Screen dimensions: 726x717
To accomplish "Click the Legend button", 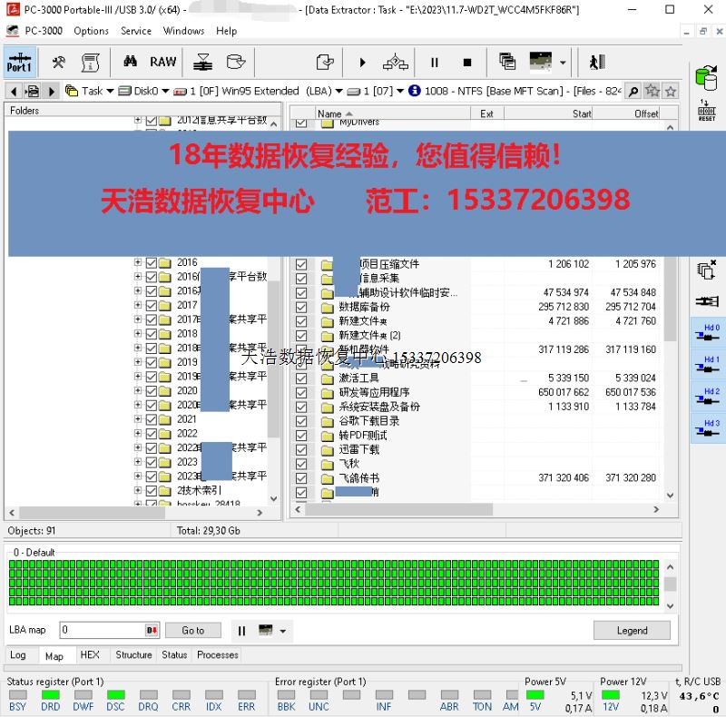I will tap(632, 630).
